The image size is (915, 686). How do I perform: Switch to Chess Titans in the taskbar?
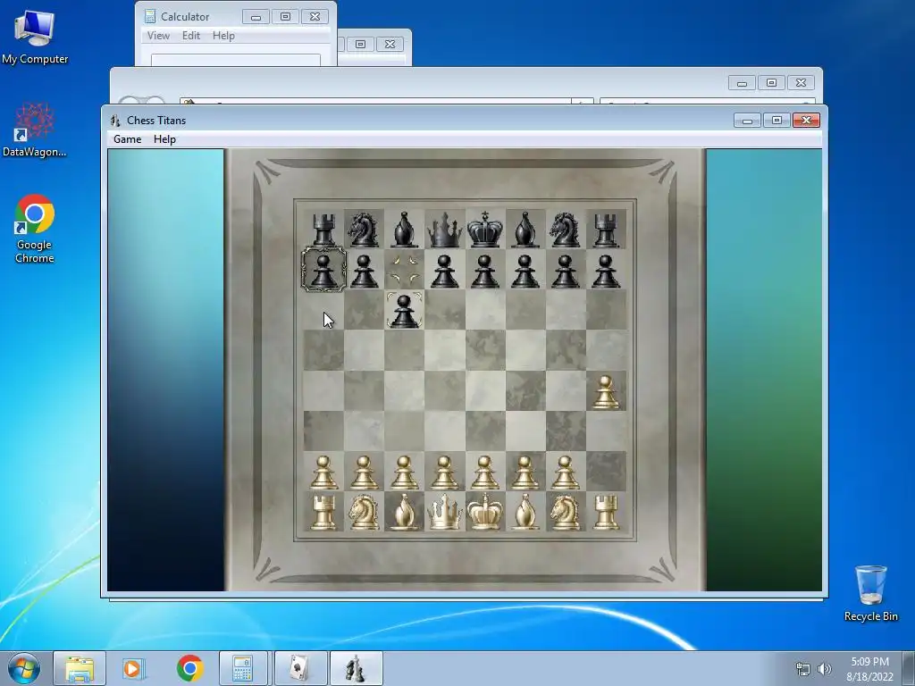tap(356, 668)
